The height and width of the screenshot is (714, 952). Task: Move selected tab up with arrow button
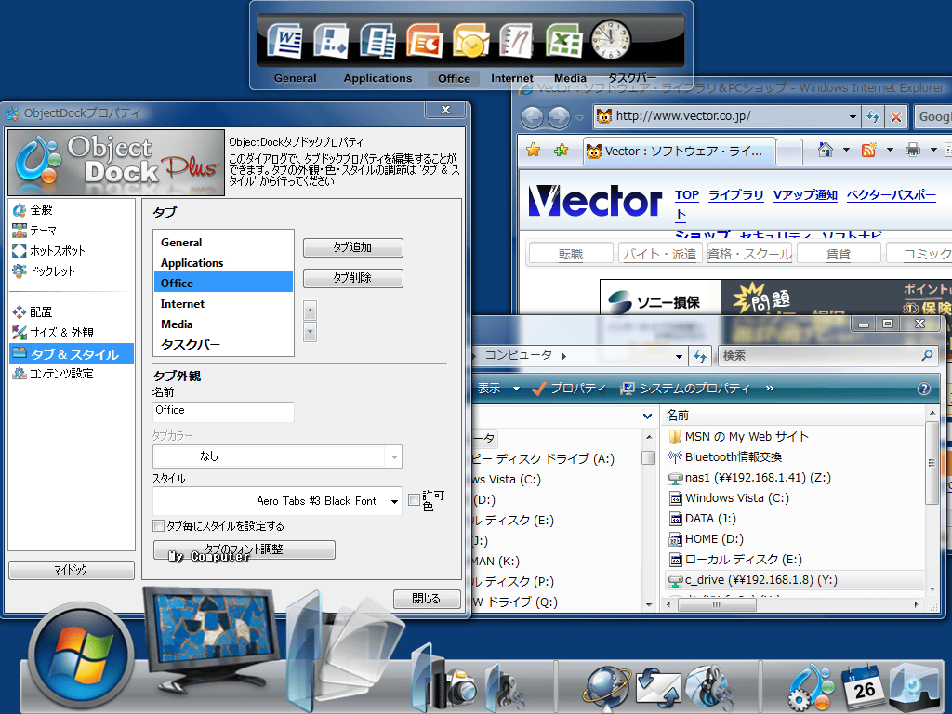pos(310,311)
